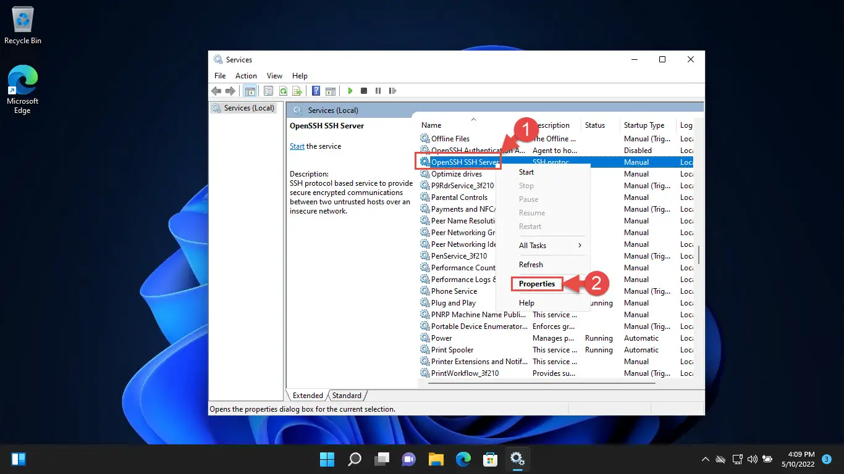Select the Print Spooler service
Viewport: 844px width, 474px height.
556,350
